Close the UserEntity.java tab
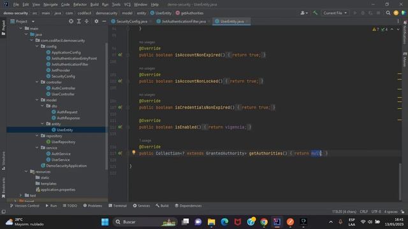 (x=247, y=21)
